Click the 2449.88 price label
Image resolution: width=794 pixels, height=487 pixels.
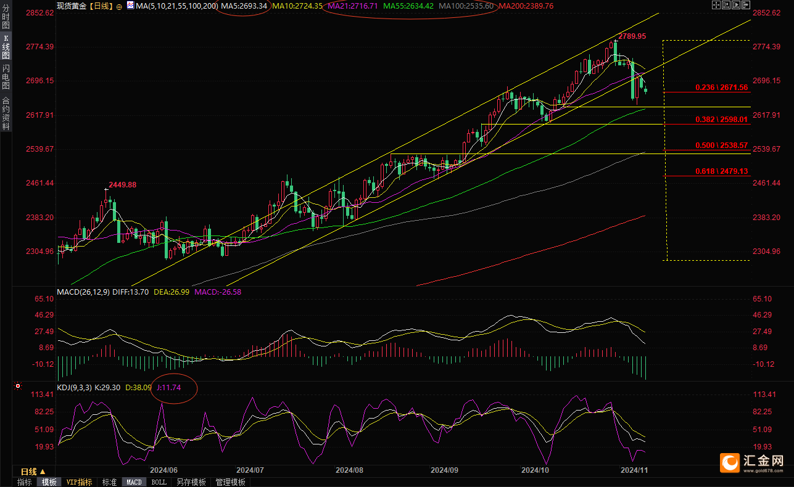coord(123,184)
